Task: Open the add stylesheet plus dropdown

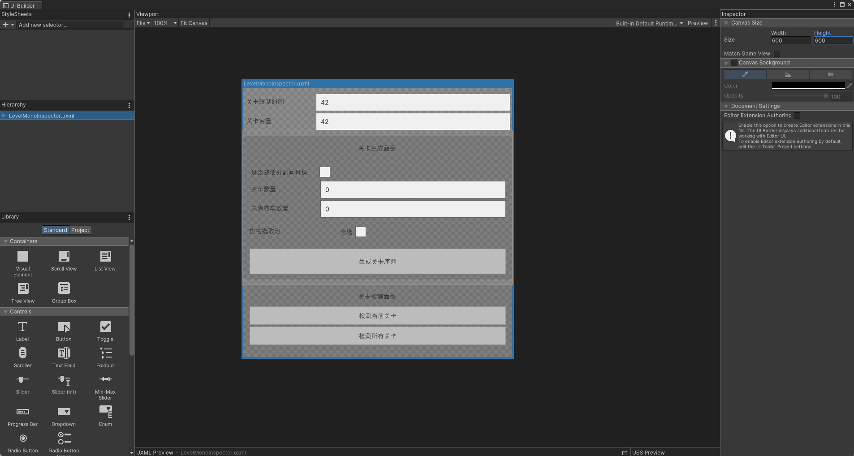Action: pyautogui.click(x=8, y=25)
